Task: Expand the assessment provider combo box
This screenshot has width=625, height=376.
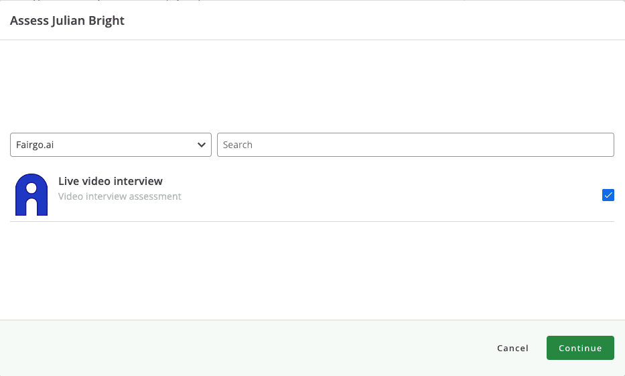Action: point(111,145)
